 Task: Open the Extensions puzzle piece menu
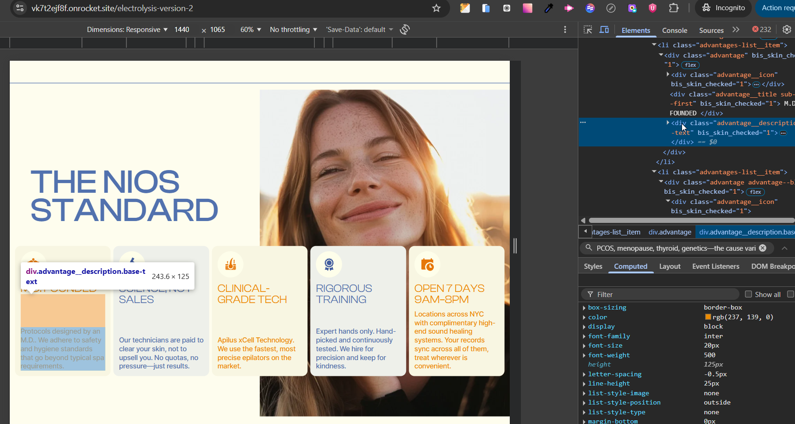coord(674,8)
